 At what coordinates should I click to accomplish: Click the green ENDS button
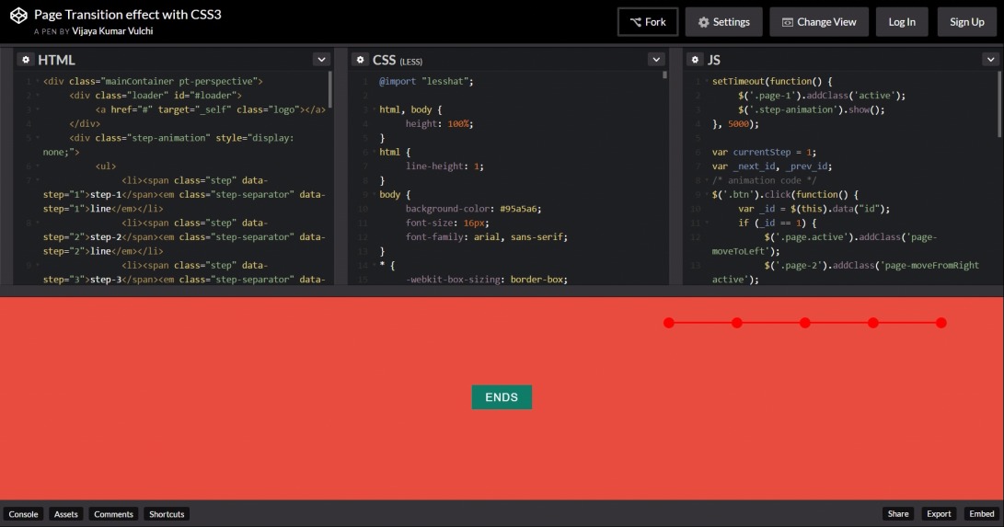point(502,397)
